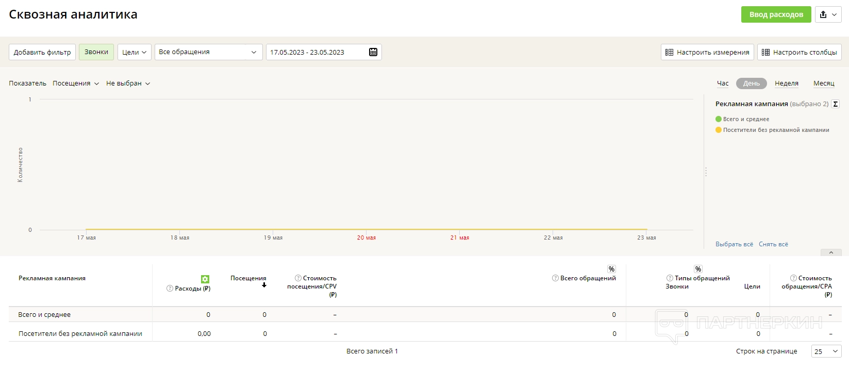Click the Ввод расходов button
849x372 pixels.
coord(776,14)
